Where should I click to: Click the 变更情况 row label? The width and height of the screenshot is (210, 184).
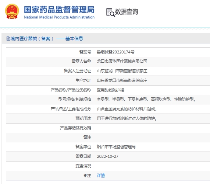tap(83, 166)
